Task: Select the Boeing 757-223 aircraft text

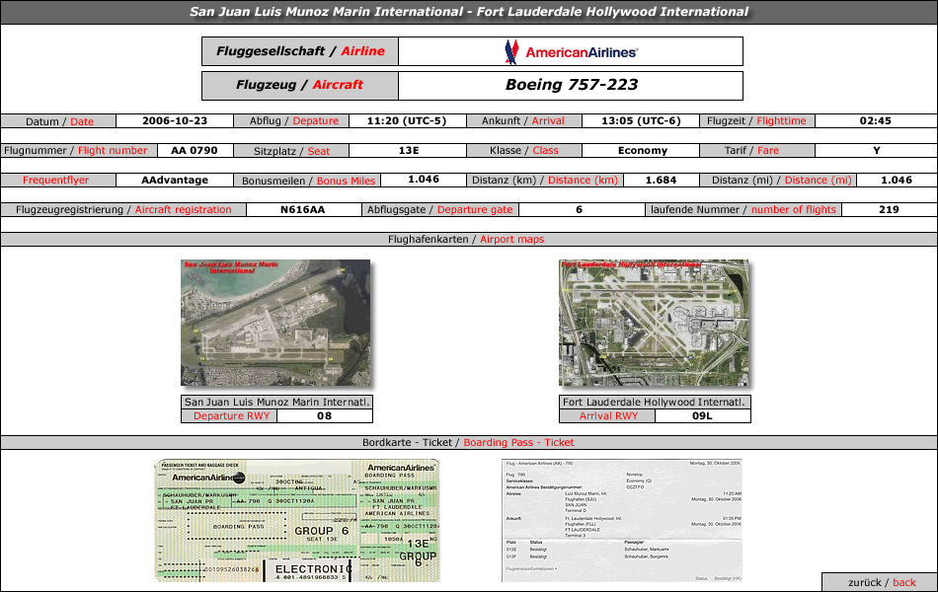Action: pos(572,85)
